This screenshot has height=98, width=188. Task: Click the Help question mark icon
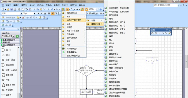pyautogui.click(x=101, y=9)
